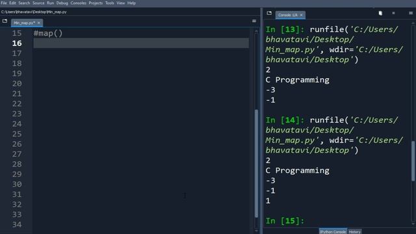
Task: Open the Debug menu
Action: [x=62, y=3]
